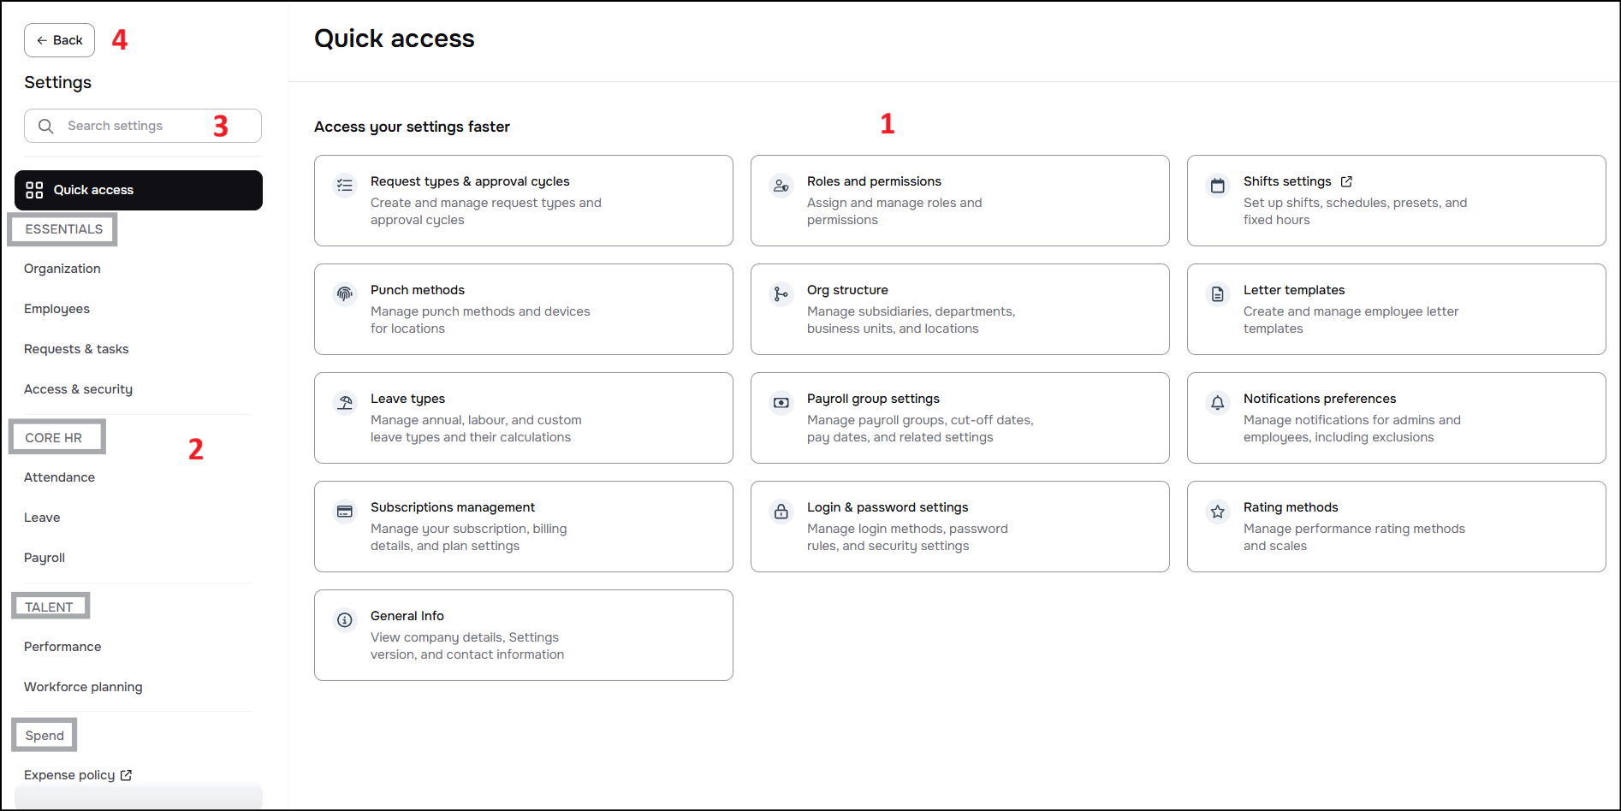The height and width of the screenshot is (811, 1621).
Task: Select Quick access in sidebar
Action: point(138,190)
